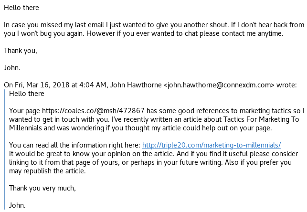Click the "Thank you," closing line
Image resolution: width=307 pixels, height=212 pixels.
(x=21, y=50)
